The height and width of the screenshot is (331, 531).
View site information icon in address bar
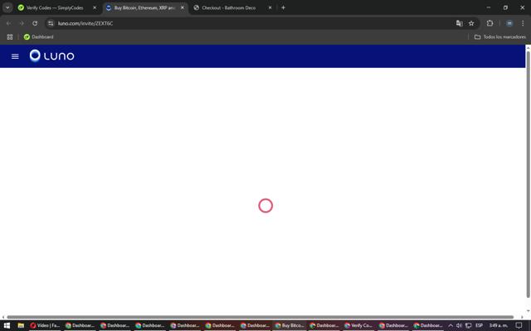click(51, 23)
